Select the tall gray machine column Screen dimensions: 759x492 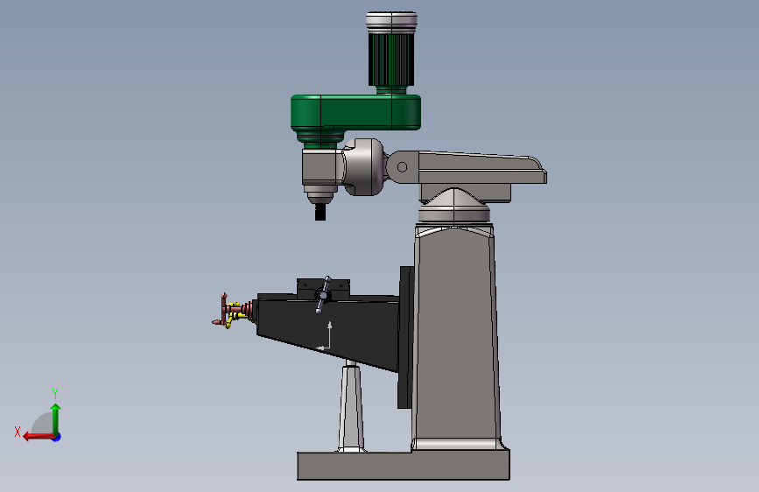click(x=456, y=334)
